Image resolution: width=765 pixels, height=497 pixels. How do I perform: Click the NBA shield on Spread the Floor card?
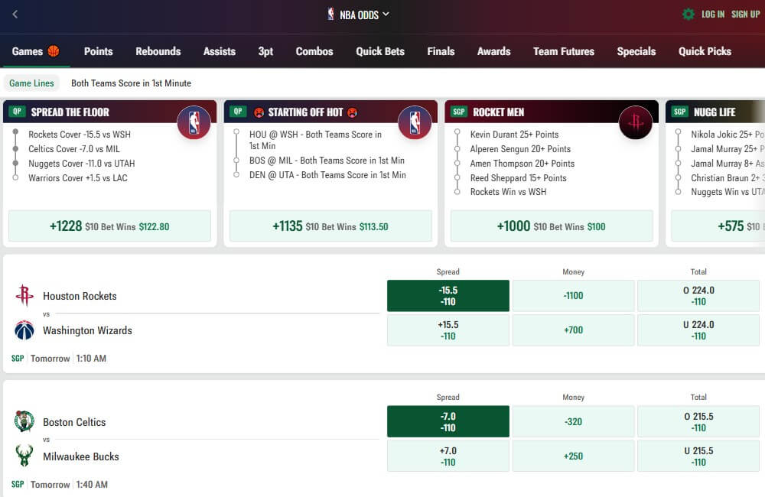pyautogui.click(x=194, y=122)
